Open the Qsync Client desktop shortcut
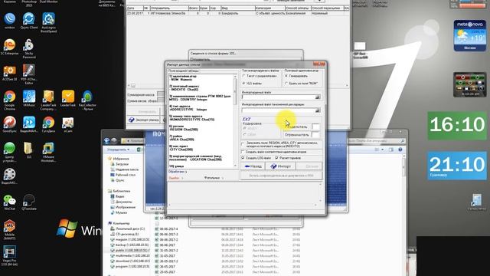The height and width of the screenshot is (276, 490). (x=29, y=21)
